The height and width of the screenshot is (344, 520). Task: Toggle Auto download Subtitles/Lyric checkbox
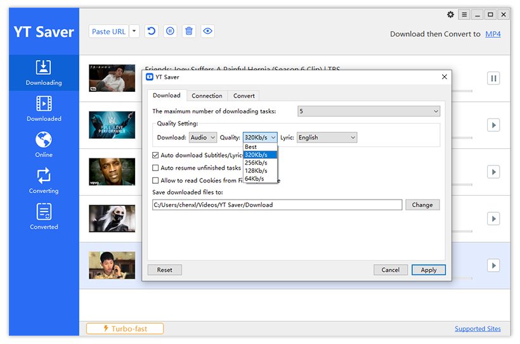click(x=155, y=155)
